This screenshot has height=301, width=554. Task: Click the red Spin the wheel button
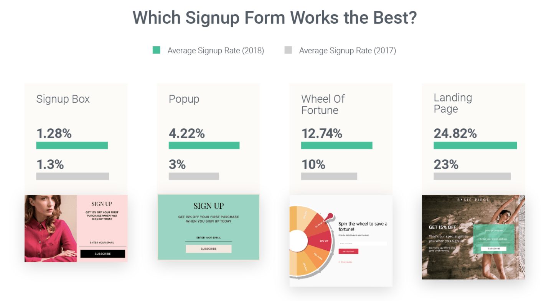coord(348,251)
